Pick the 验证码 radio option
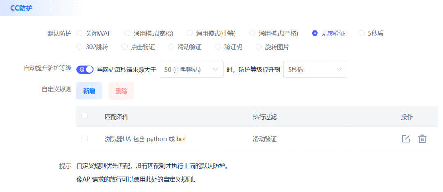 pos(218,47)
